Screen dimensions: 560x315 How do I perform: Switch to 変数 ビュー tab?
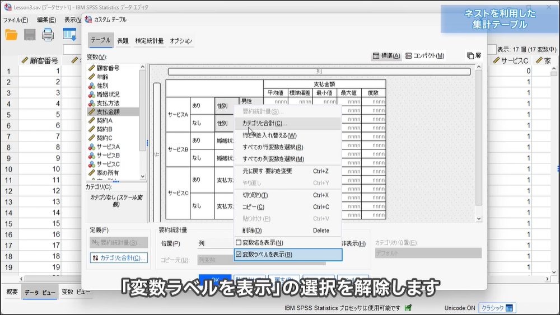pyautogui.click(x=76, y=292)
